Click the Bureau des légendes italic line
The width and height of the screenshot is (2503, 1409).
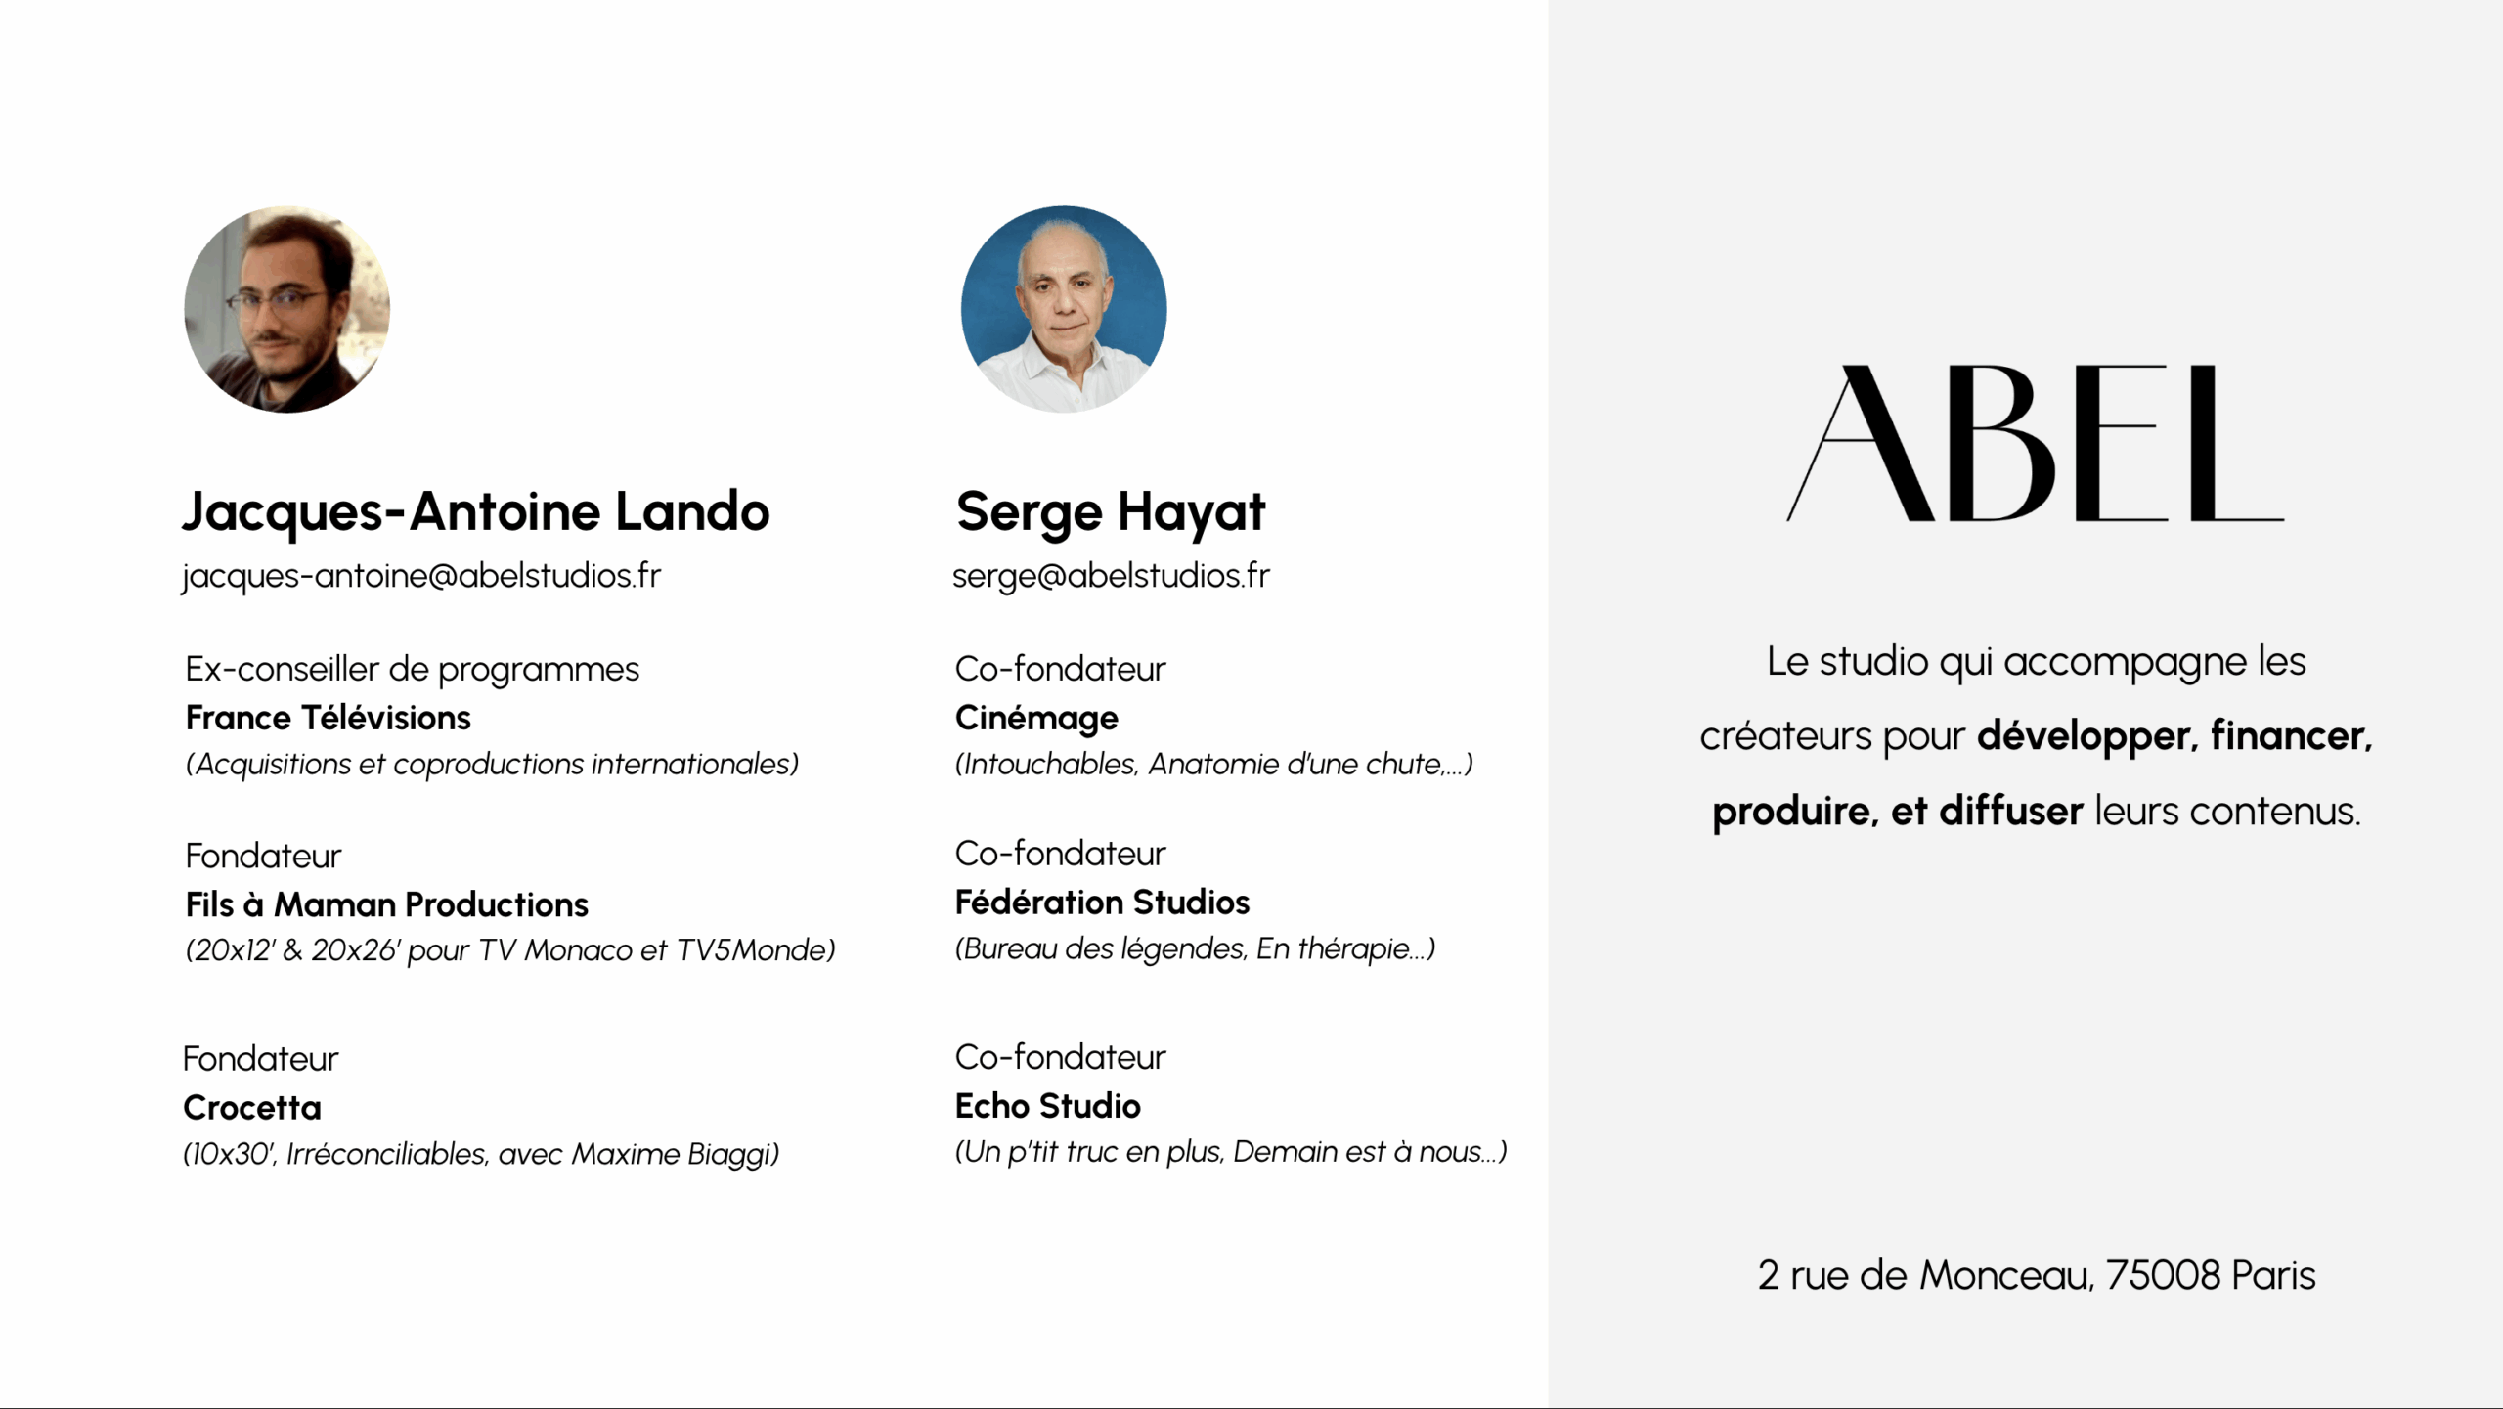point(1195,948)
